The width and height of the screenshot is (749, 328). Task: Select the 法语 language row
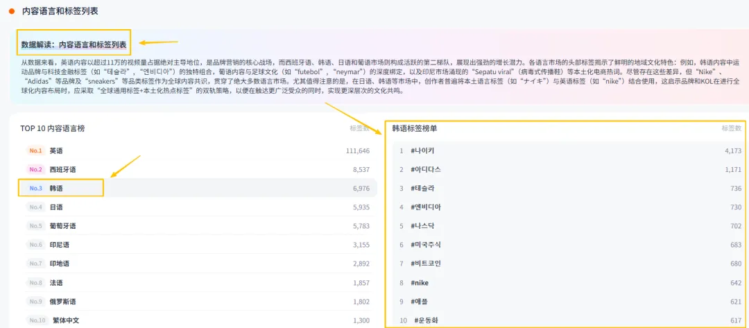198,283
